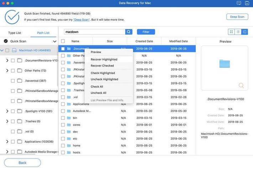Check the .Trashes (0) tree checkbox
Viewport: 253px width, 169px height.
(13, 121)
